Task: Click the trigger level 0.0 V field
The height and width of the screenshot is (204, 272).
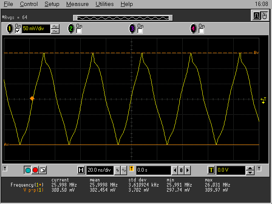Action: tap(231, 170)
